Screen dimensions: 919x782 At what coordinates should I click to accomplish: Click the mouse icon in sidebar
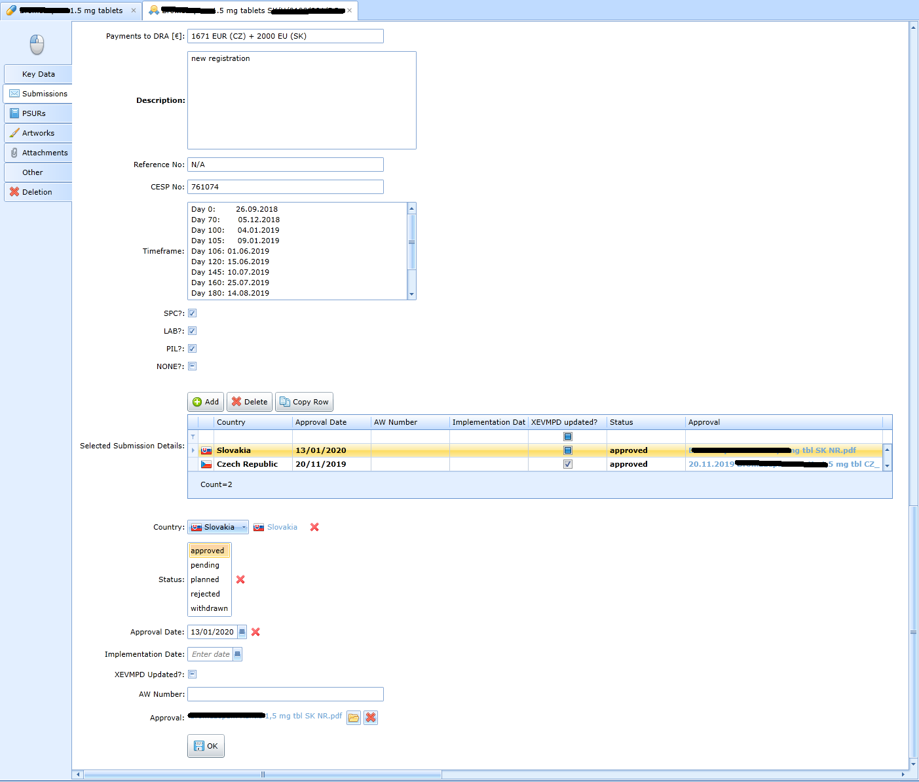pos(37,45)
